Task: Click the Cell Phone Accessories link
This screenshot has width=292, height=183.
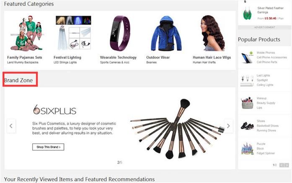Action: point(272,57)
